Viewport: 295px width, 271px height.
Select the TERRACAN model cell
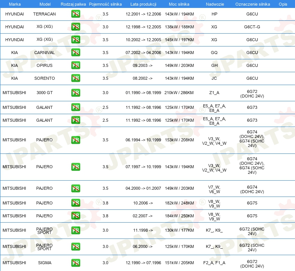point(45,14)
